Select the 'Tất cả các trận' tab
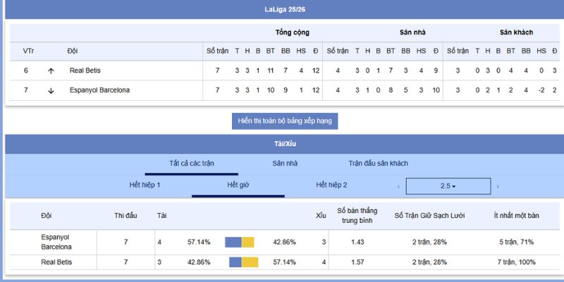Image resolution: width=564 pixels, height=282 pixels. (191, 164)
